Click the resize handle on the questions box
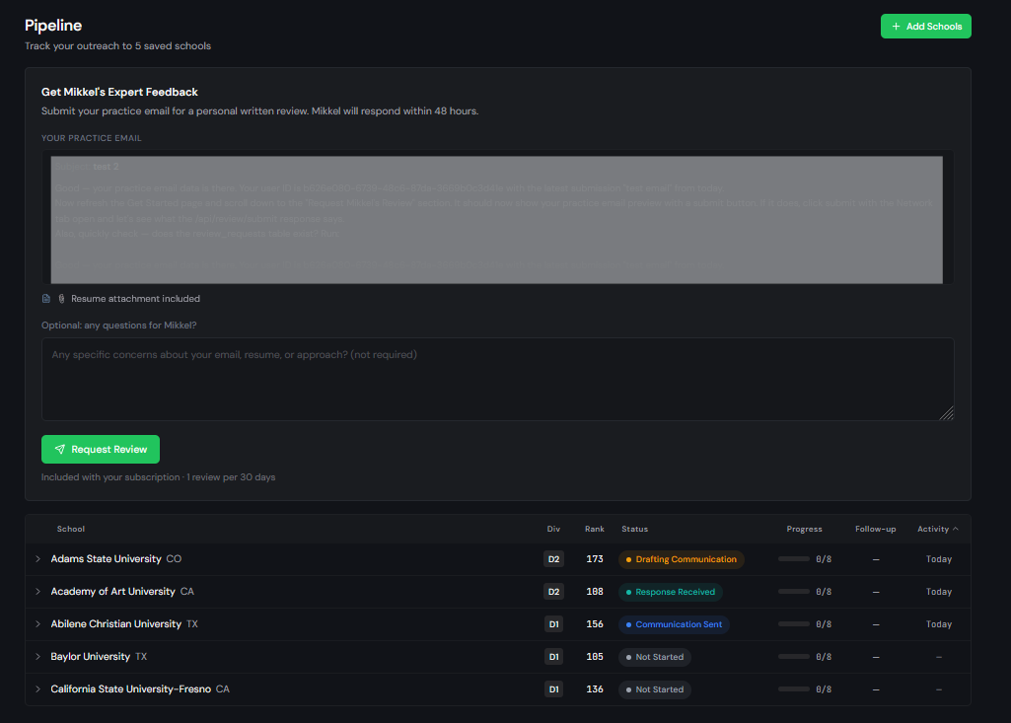 tap(947, 414)
